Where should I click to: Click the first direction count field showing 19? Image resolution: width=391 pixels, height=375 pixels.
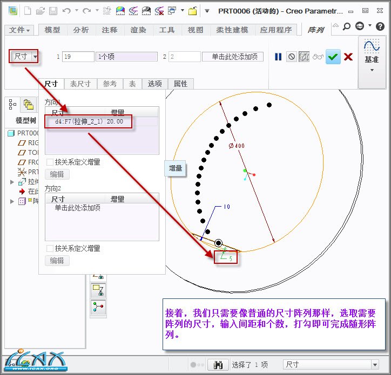78,57
